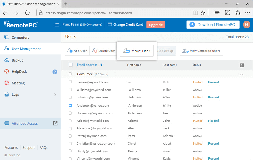Viewport: 253px width, 160px height.
Task: Close the RemotePC User Management tab
Action: coord(58,4)
